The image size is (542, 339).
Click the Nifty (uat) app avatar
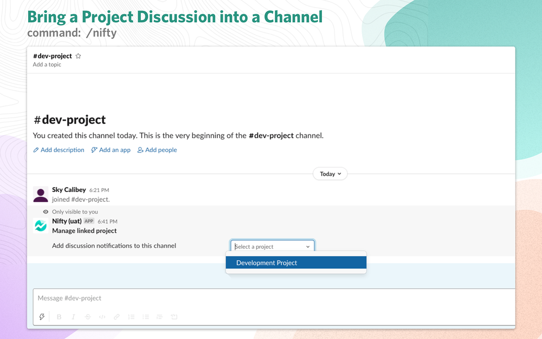click(41, 226)
